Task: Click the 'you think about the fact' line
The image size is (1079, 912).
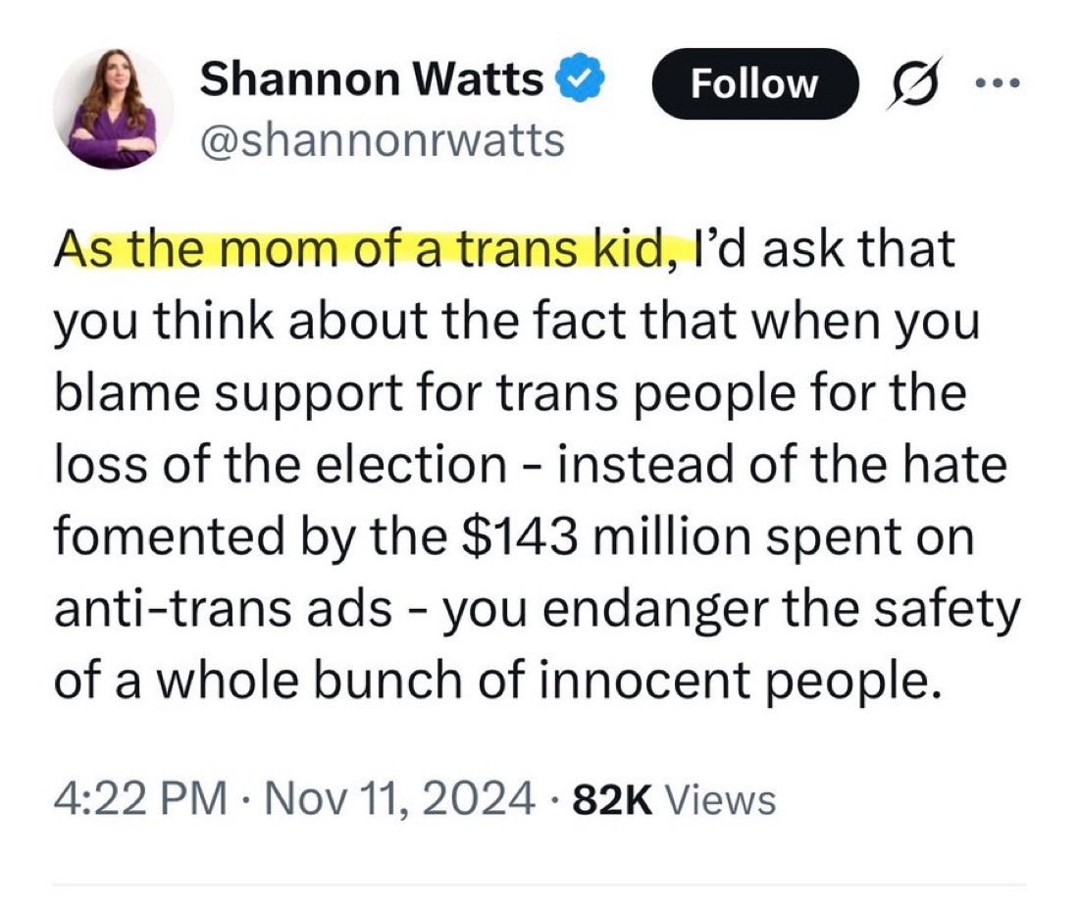Action: tap(517, 324)
